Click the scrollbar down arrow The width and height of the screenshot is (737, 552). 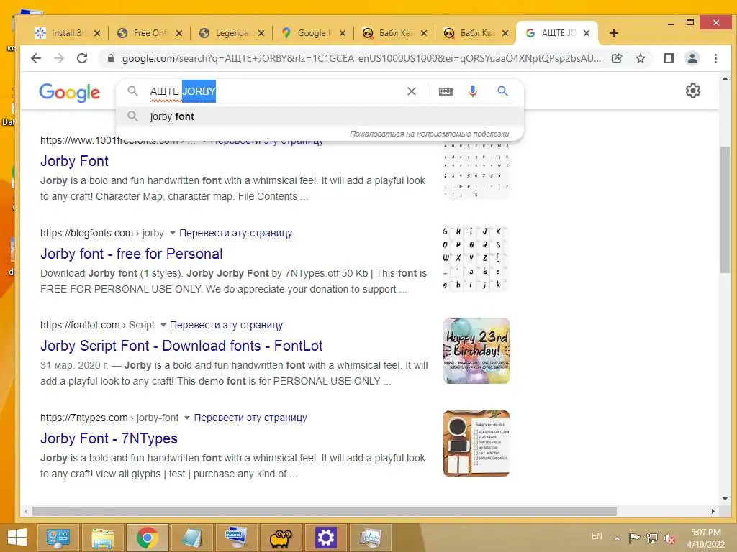click(724, 499)
